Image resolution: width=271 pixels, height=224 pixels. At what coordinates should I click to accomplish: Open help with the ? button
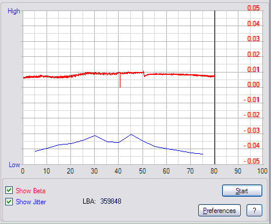click(x=254, y=211)
